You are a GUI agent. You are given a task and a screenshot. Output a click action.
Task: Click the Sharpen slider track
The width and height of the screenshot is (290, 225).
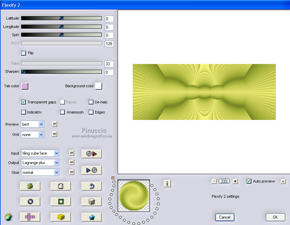click(61, 72)
